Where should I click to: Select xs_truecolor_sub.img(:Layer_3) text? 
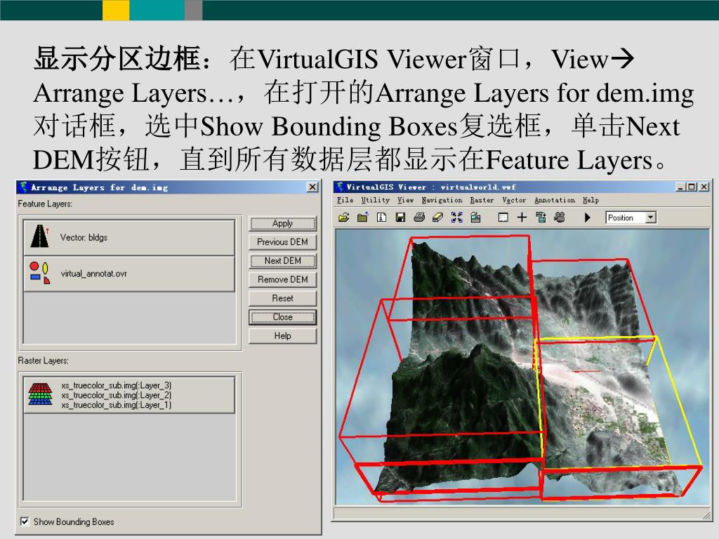pos(116,385)
